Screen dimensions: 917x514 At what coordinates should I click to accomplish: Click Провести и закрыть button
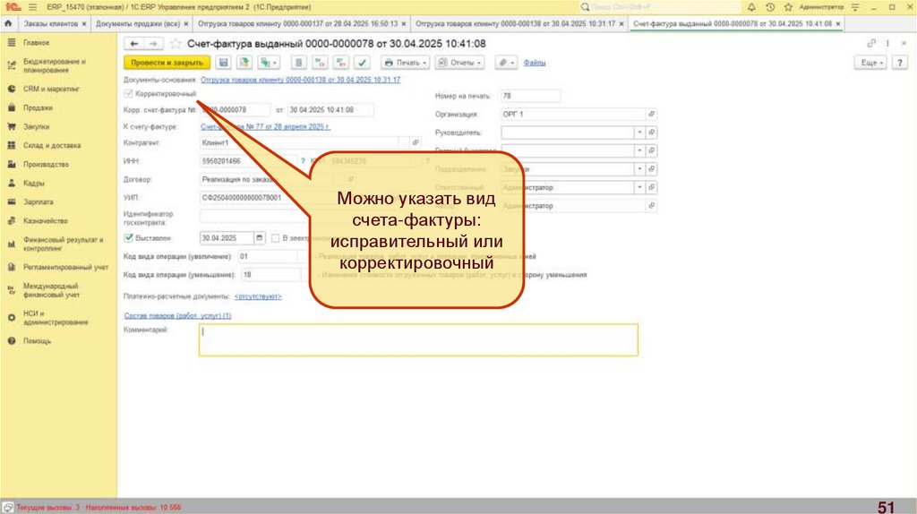[167, 63]
